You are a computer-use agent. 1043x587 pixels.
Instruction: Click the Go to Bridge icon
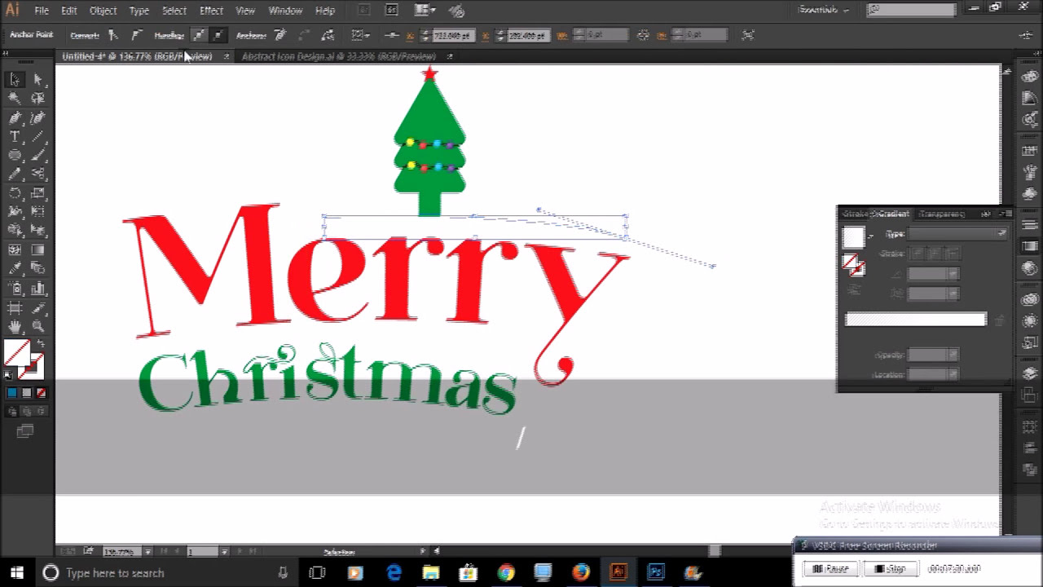[x=364, y=11]
